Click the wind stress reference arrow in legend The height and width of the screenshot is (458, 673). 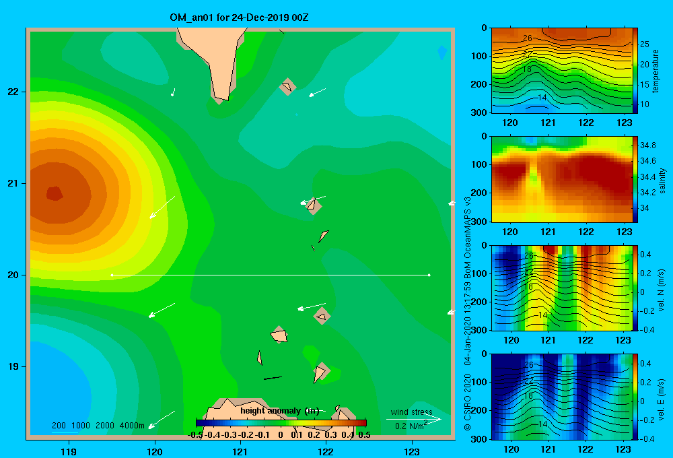(x=413, y=419)
